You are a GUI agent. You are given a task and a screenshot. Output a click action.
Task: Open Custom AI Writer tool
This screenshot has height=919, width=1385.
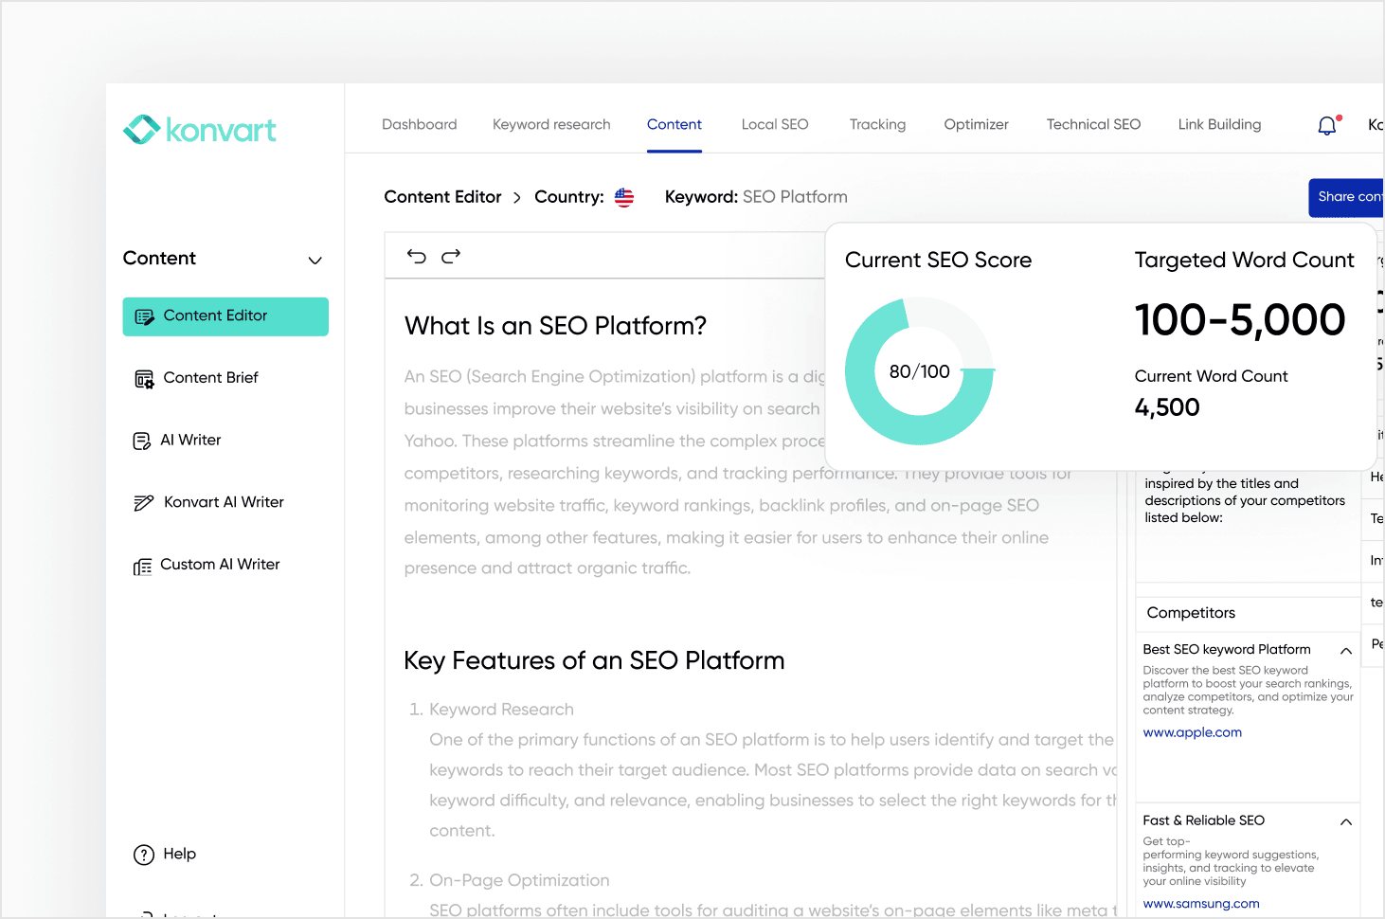220,565
